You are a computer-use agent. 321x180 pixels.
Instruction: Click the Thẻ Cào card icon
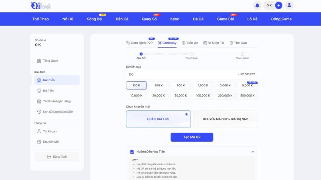pyautogui.click(x=231, y=43)
